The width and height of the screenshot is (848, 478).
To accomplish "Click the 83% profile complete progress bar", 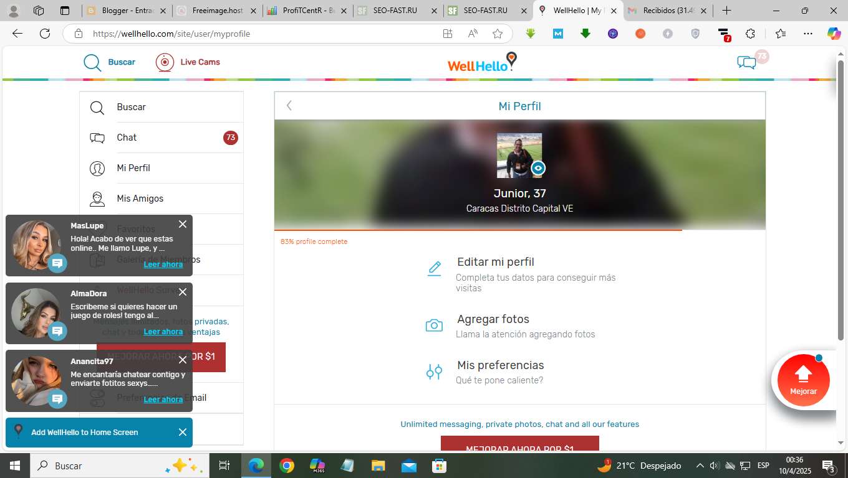I will [x=478, y=230].
